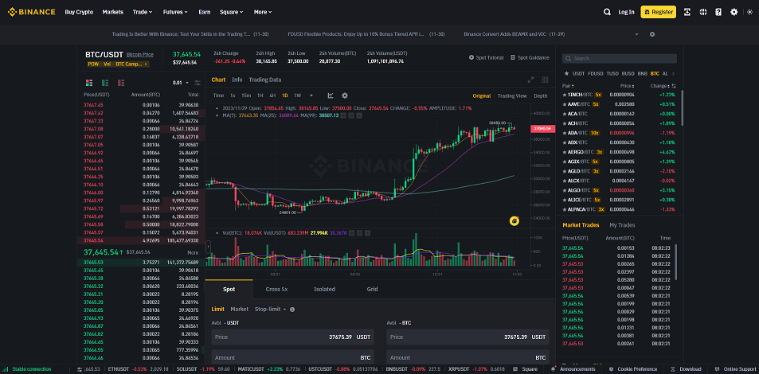The image size is (759, 374).
Task: Open the Futures dropdown menu
Action: click(x=174, y=12)
